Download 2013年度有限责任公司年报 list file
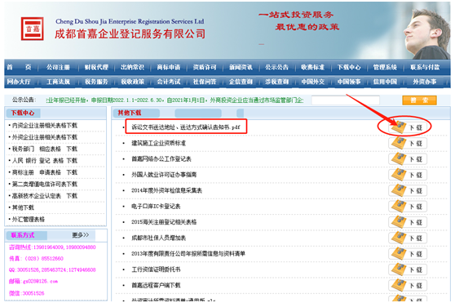 408,254
